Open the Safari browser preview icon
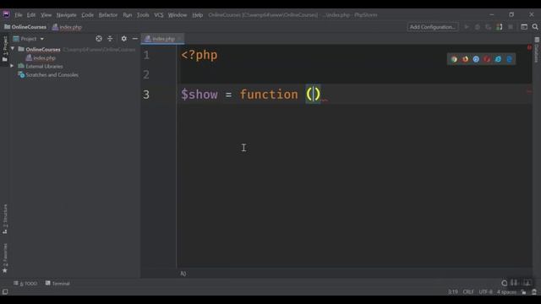This screenshot has height=304, width=541. click(476, 59)
